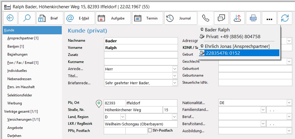Screen dimensions: 295x139
Task: Choose Privat: +49 (8856) 804758 number
Action: click(x=233, y=37)
